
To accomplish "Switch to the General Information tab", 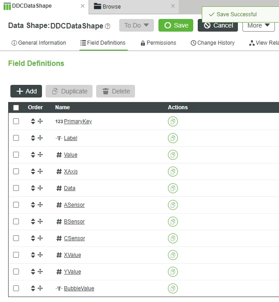I will (38, 43).
